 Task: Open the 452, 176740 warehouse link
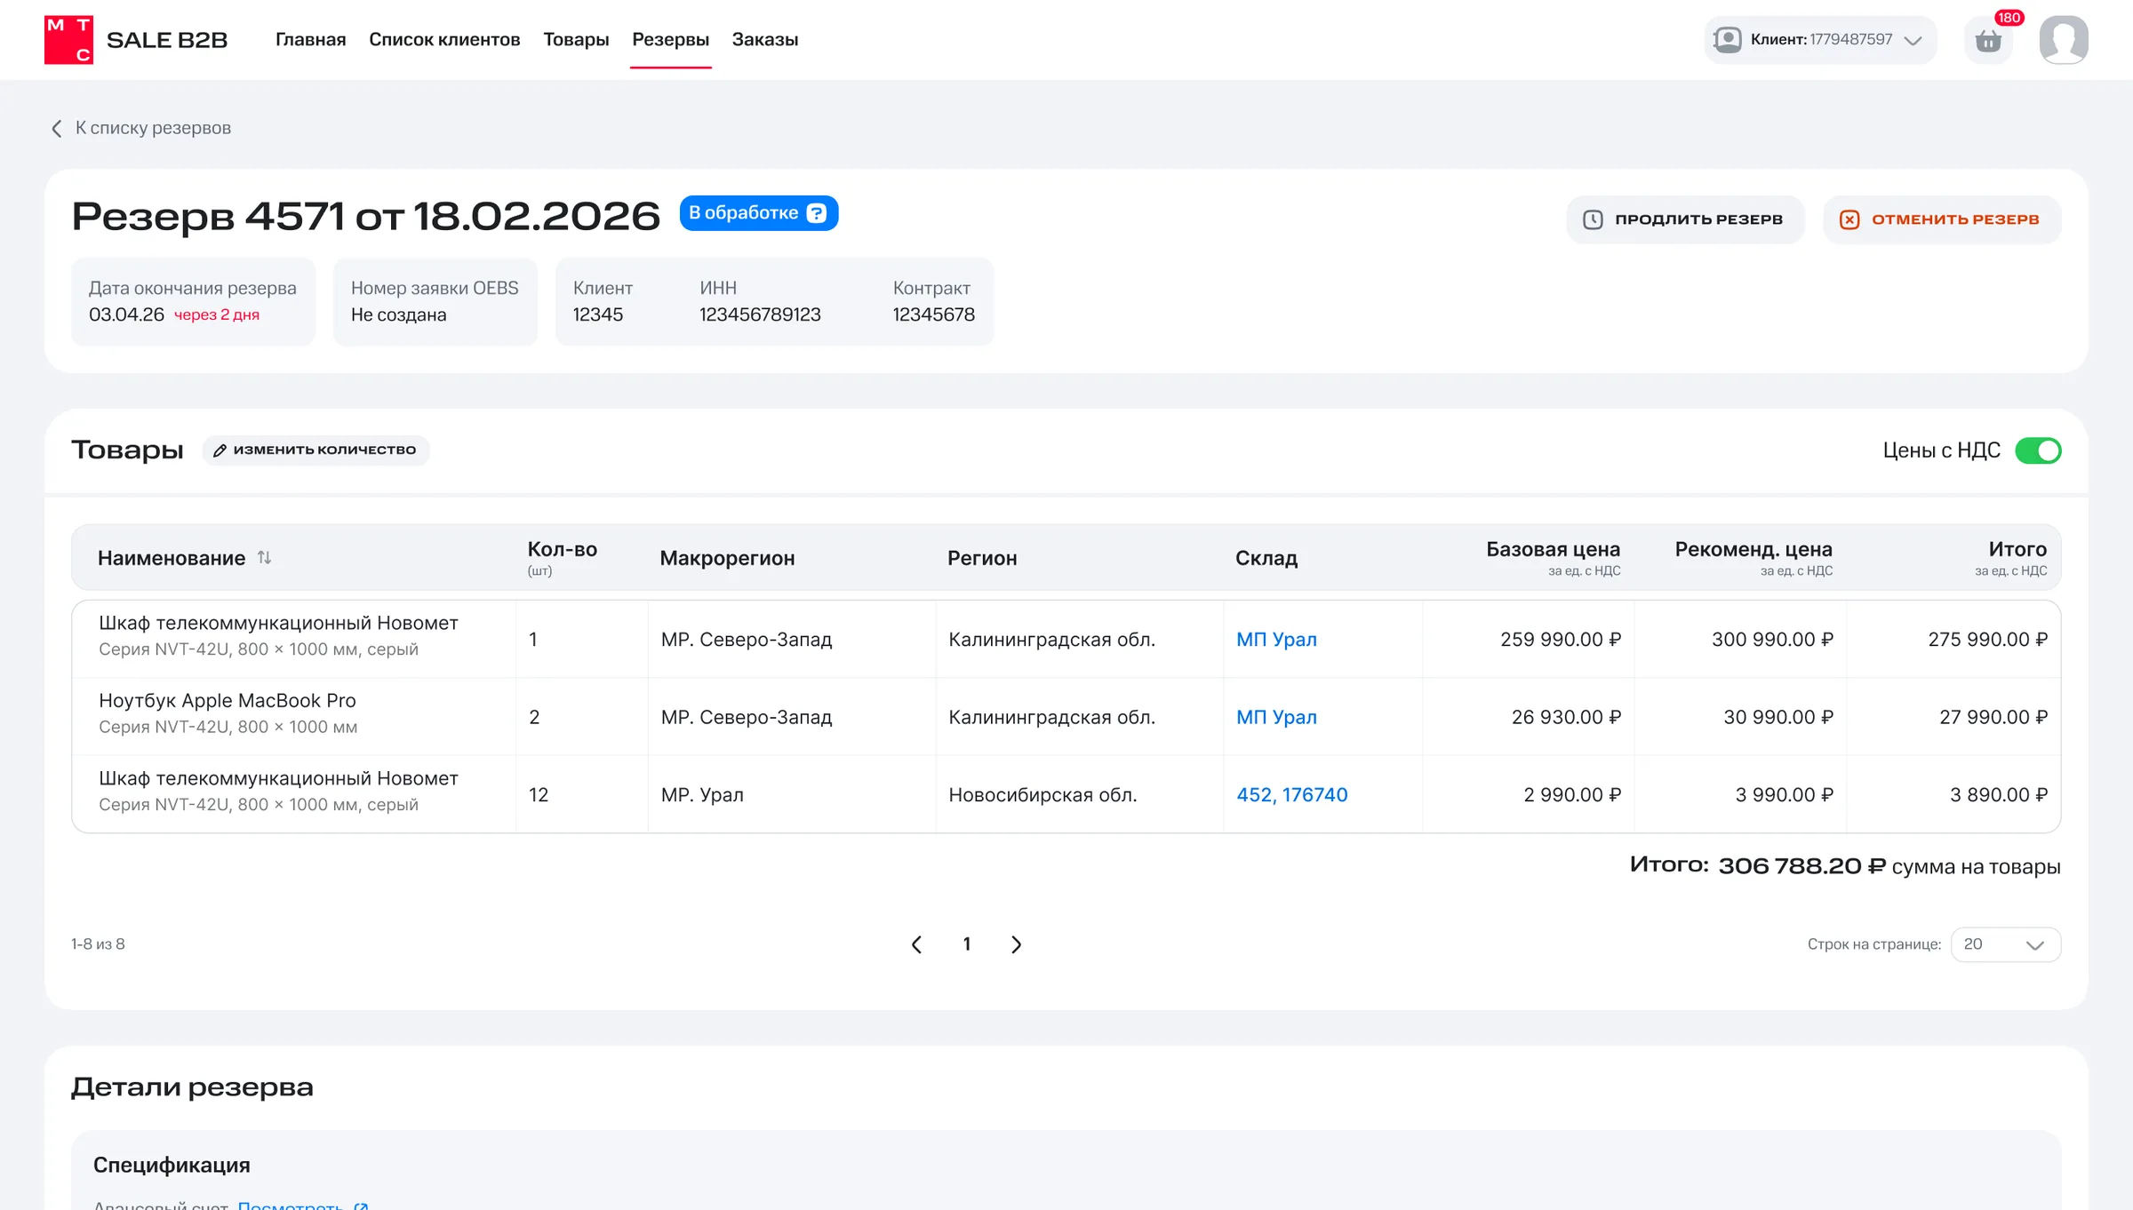pos(1291,795)
